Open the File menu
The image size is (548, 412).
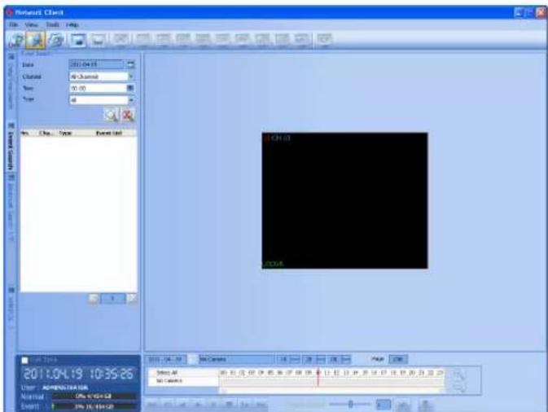13,24
